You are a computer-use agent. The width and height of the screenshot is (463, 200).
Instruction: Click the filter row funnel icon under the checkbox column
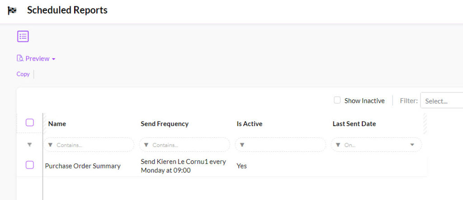[x=29, y=145]
